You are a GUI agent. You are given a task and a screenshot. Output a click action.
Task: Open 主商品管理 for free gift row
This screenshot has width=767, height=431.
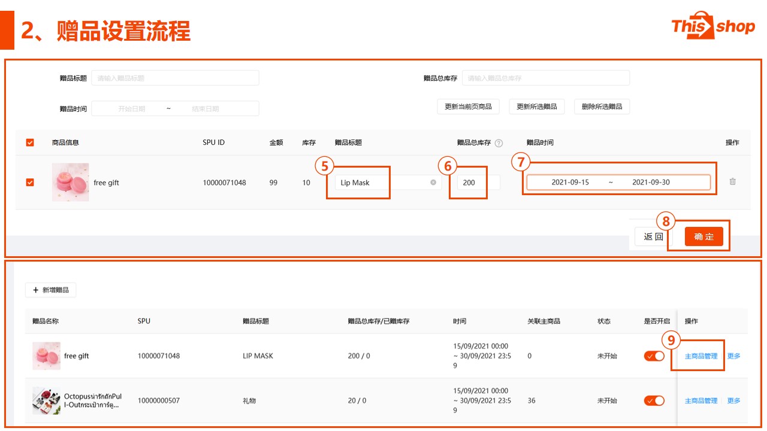tap(701, 356)
